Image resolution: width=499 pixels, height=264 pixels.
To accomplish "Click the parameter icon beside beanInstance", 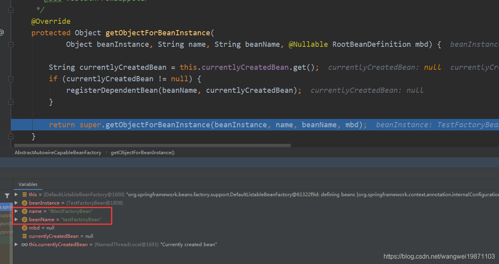I will (x=25, y=203).
